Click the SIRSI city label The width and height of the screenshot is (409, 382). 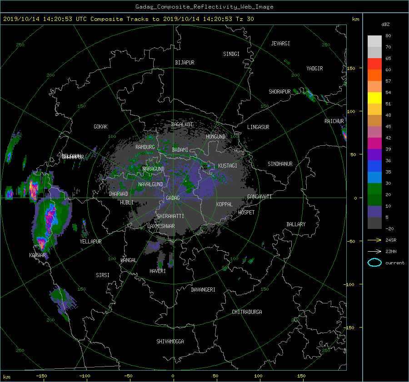coord(103,275)
